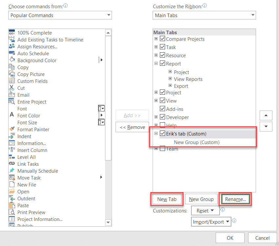Click the Information command icon
The width and height of the screenshot is (279, 246).
pyautogui.click(x=12, y=143)
